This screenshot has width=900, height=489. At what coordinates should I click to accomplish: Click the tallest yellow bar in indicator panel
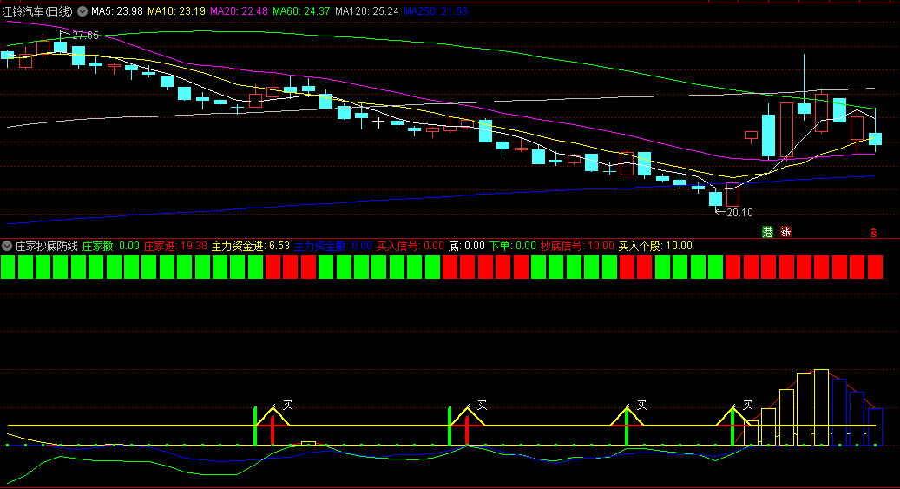coord(821,407)
